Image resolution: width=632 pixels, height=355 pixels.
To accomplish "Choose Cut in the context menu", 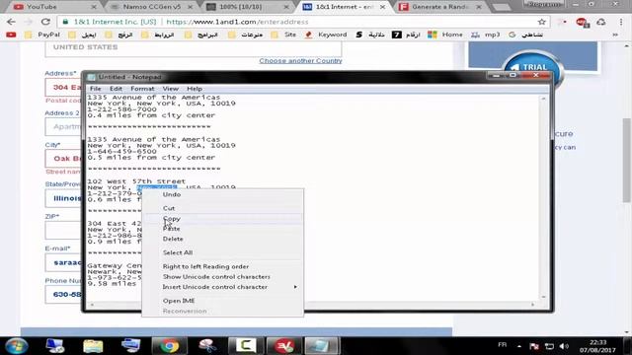I will pyautogui.click(x=222, y=208).
